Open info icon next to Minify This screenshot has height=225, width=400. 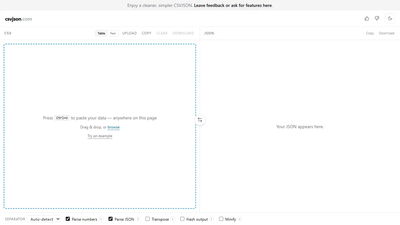(240, 219)
